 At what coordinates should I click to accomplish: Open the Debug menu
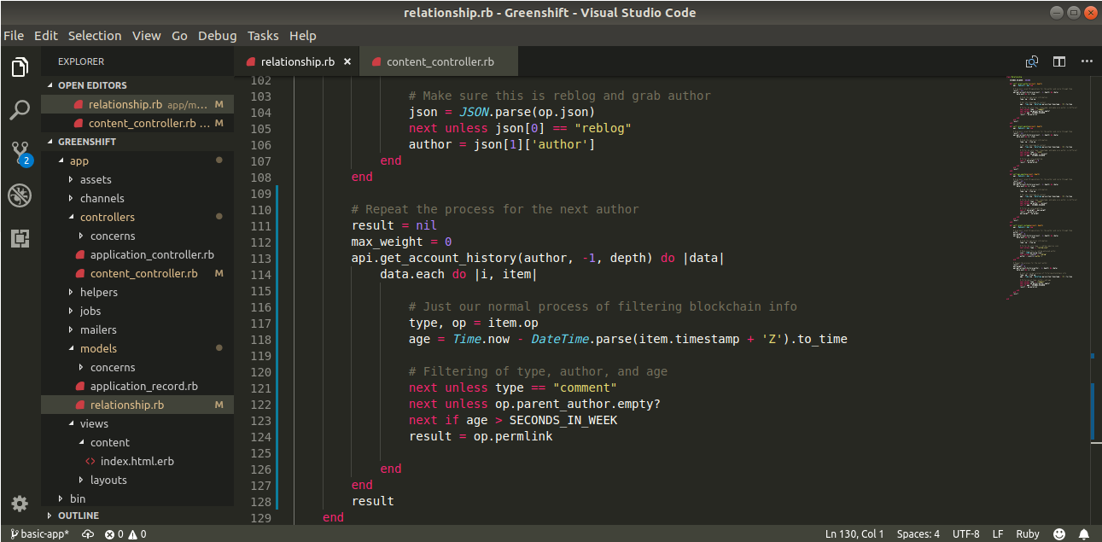[x=218, y=36]
